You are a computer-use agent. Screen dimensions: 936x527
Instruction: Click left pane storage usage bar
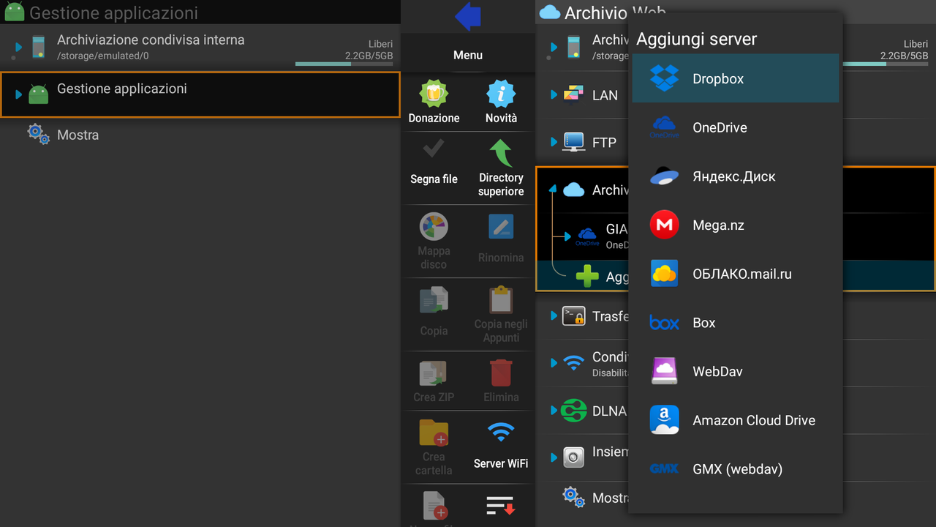pos(344,64)
